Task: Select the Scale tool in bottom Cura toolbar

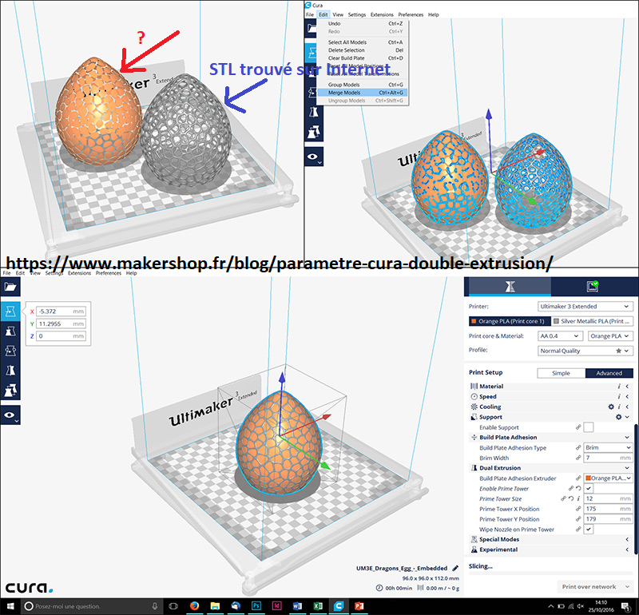Action: pos(10,331)
